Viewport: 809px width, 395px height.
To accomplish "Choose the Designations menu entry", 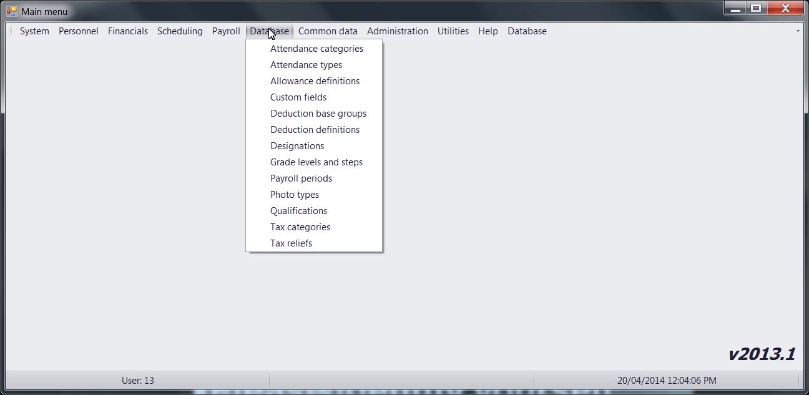I will point(297,146).
